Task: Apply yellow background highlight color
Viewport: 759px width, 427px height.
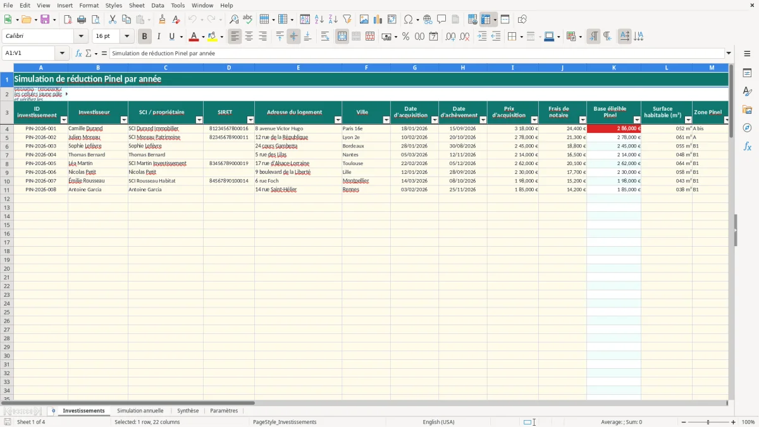Action: pyautogui.click(x=213, y=37)
